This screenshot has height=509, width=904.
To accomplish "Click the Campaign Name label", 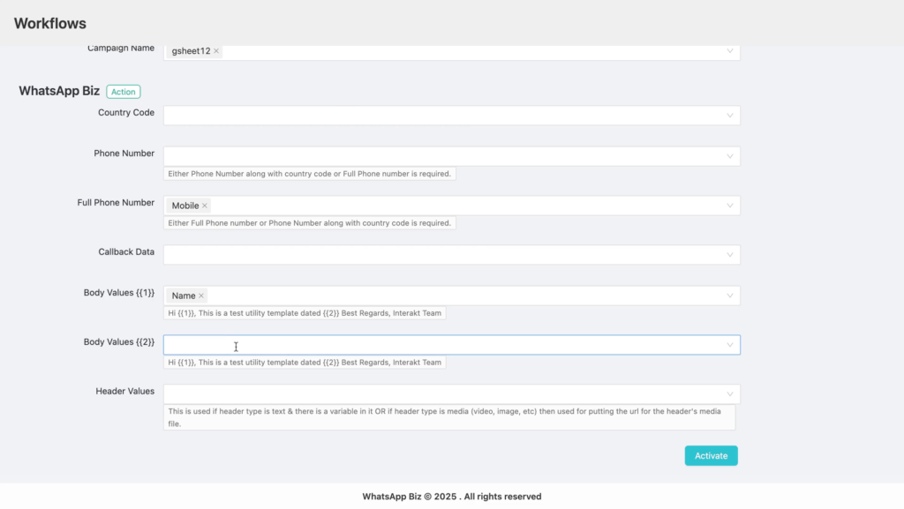I will coord(121,49).
